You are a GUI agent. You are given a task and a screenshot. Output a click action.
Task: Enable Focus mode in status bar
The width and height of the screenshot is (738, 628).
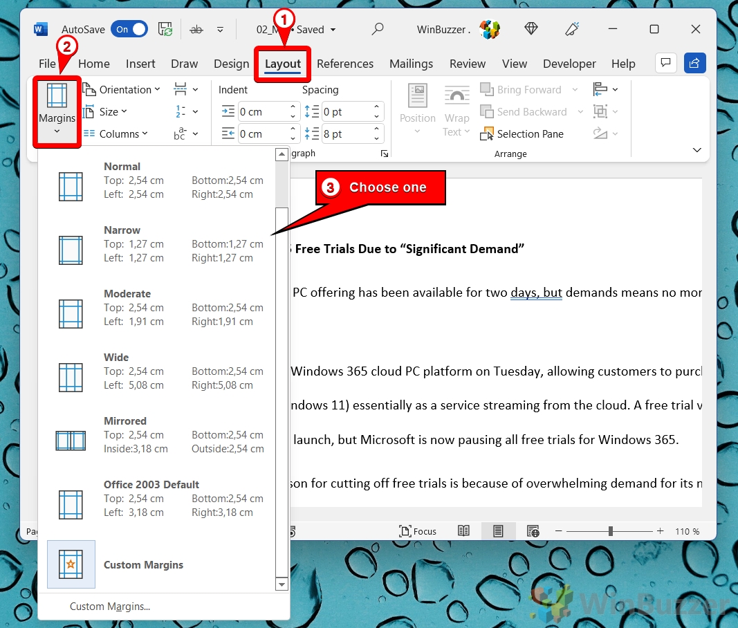tap(418, 531)
